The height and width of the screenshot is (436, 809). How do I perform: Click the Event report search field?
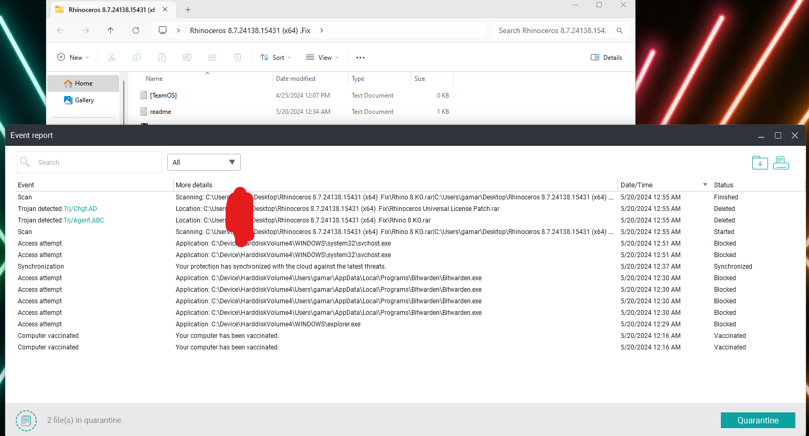point(89,162)
